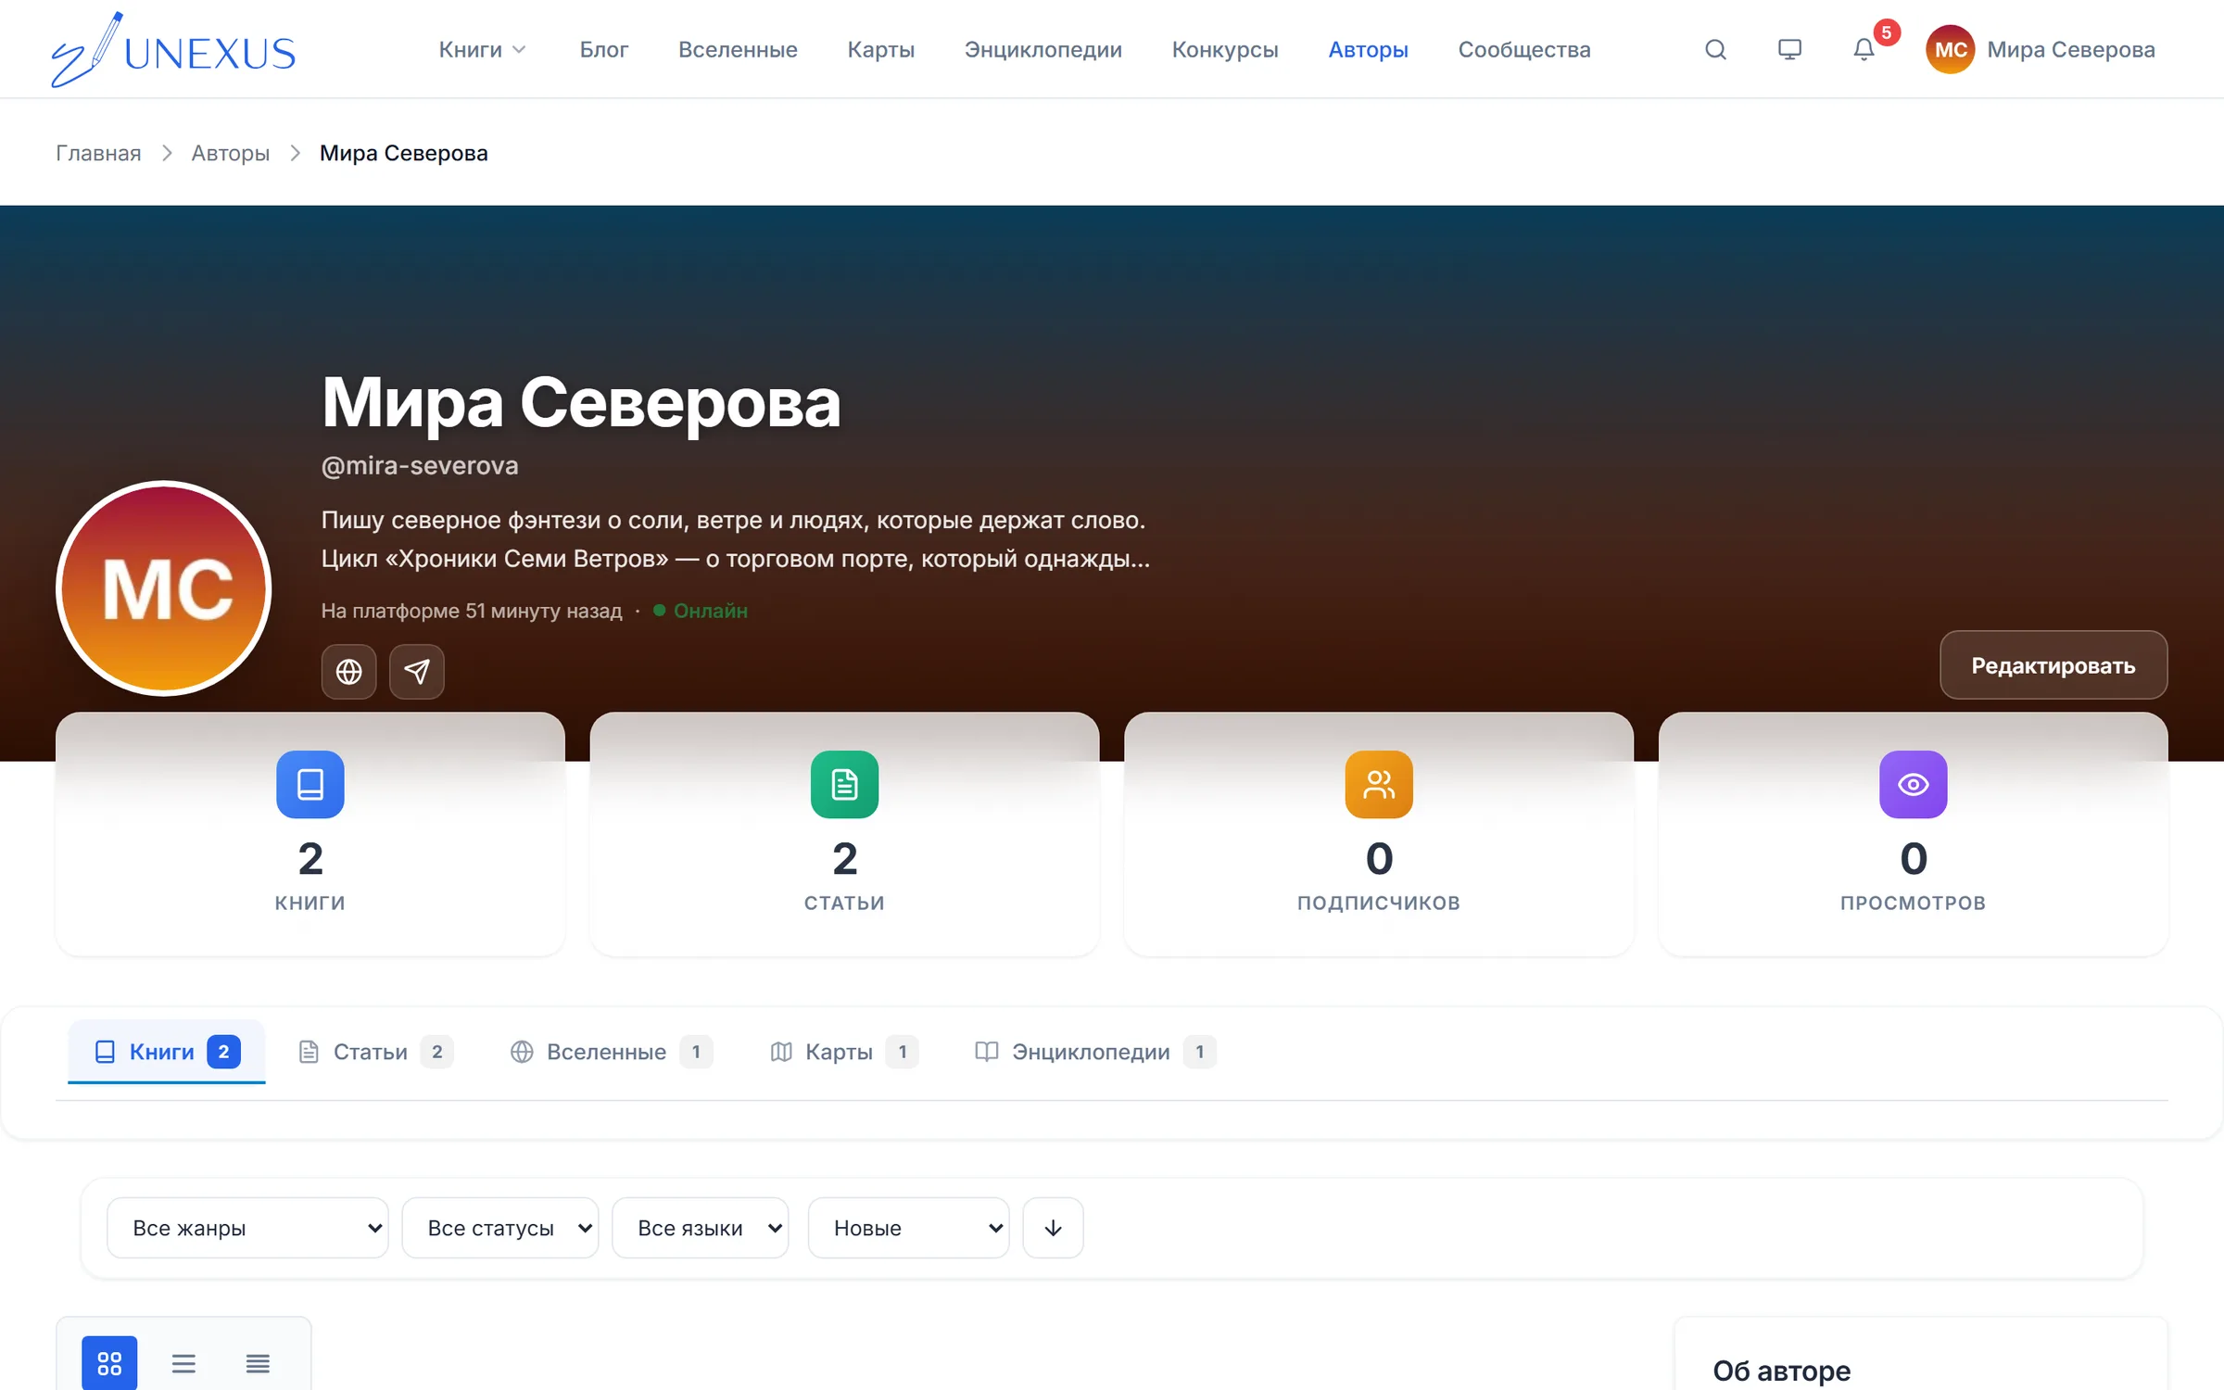
Task: Go to Главная breadcrumb link
Action: (x=98, y=153)
